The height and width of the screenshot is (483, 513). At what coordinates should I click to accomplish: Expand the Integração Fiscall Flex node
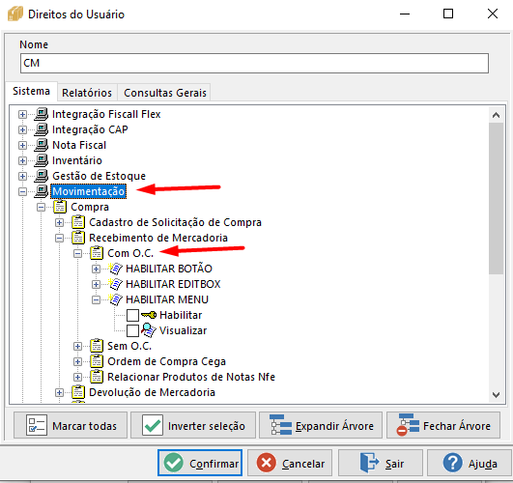[22, 115]
